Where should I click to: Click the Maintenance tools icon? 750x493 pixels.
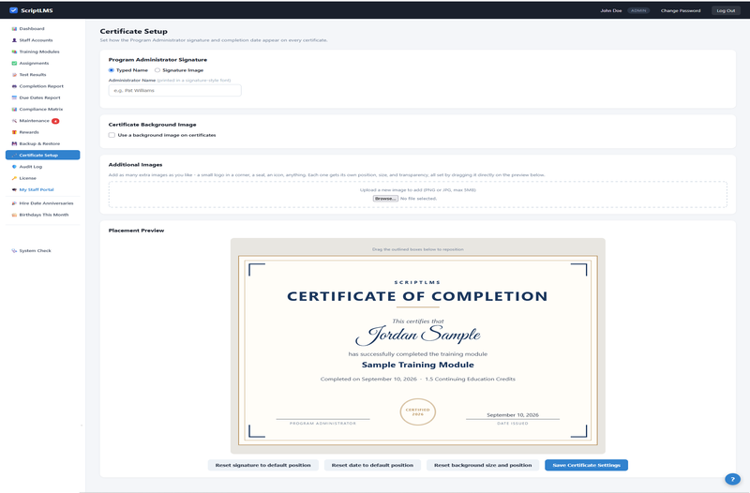tap(14, 121)
